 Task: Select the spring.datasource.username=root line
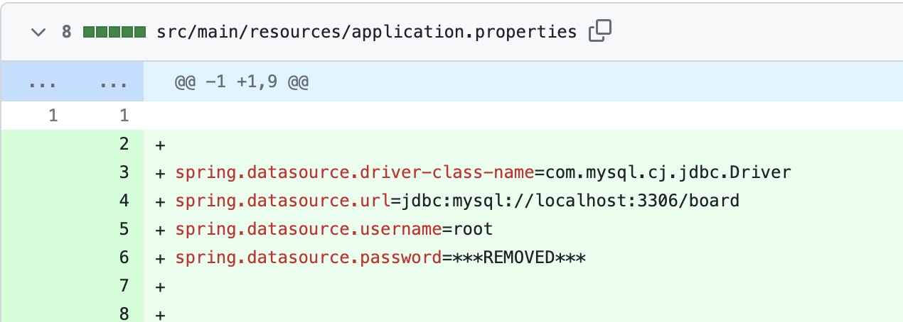coord(333,229)
